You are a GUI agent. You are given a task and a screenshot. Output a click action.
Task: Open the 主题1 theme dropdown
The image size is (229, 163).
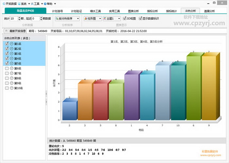[112, 19]
